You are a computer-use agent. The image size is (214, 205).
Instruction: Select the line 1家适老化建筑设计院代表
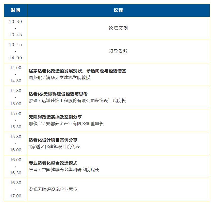54,147
